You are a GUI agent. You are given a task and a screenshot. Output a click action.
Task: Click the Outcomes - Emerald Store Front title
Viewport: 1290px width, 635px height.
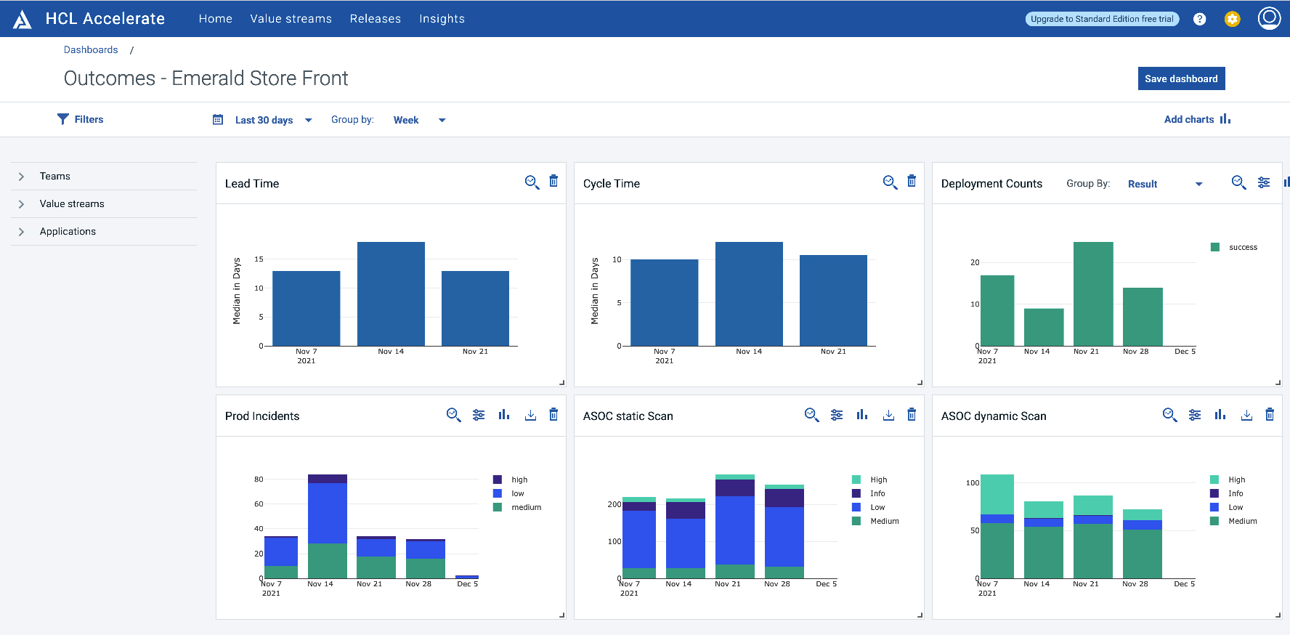click(206, 78)
